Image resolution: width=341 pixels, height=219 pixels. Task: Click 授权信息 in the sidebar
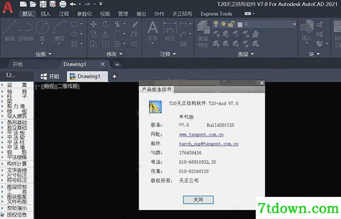tap(16, 215)
